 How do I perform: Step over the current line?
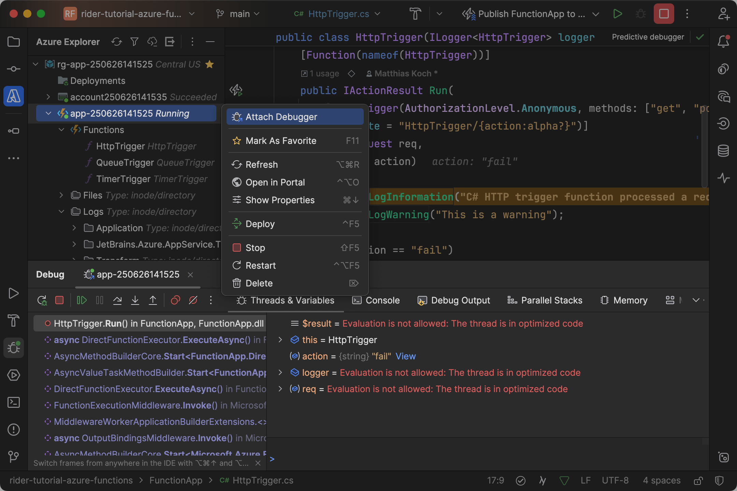[x=118, y=300]
